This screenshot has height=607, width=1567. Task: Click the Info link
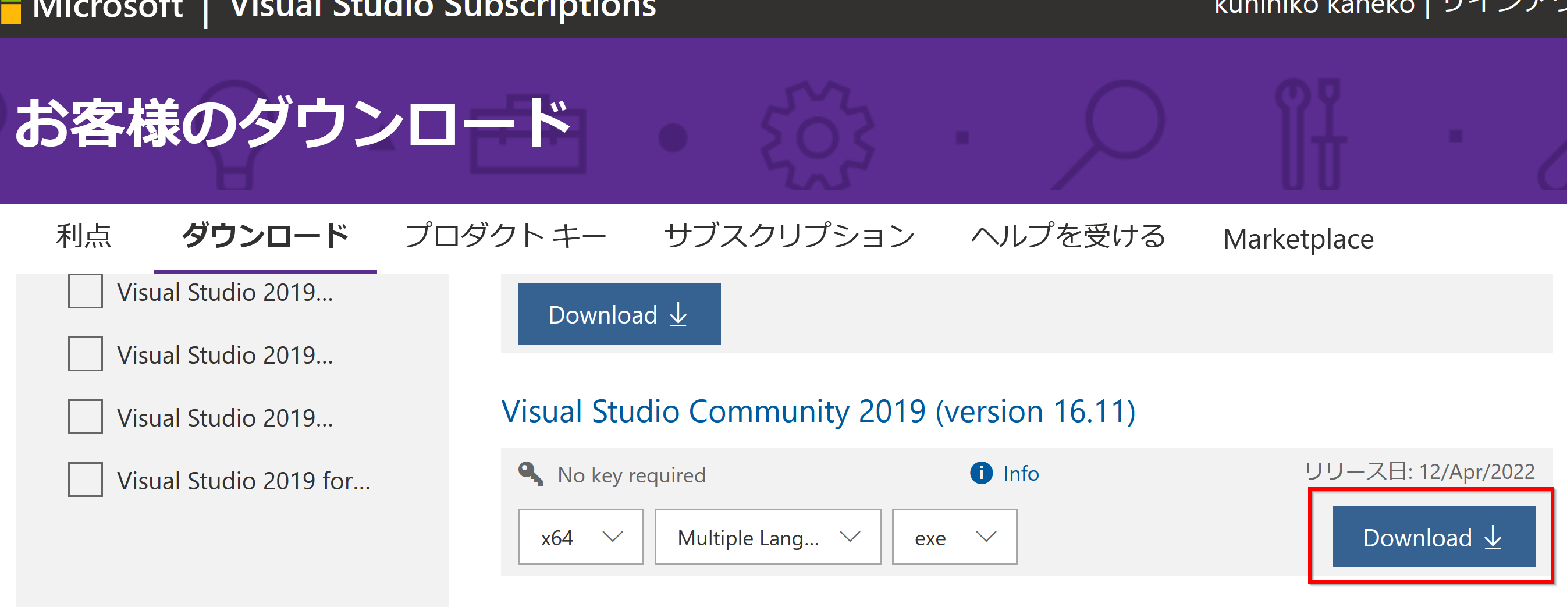tap(1021, 473)
